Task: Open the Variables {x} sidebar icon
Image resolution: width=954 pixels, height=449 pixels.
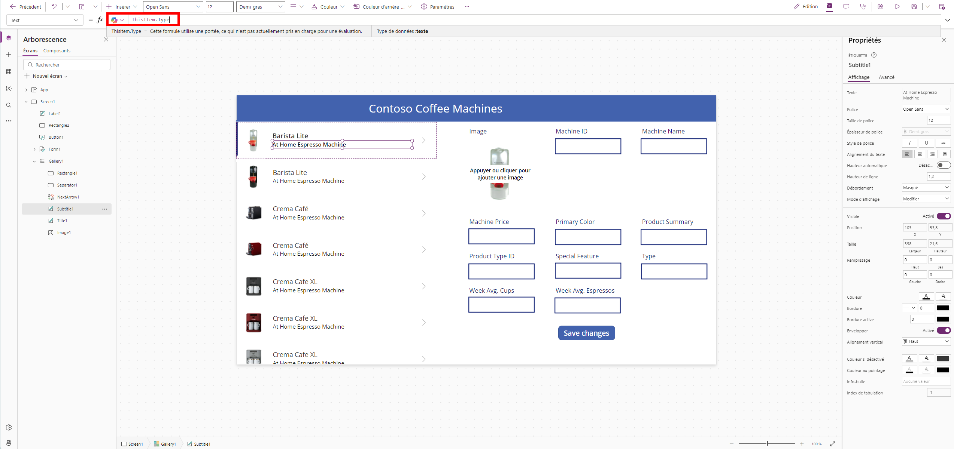Action: pyautogui.click(x=9, y=88)
